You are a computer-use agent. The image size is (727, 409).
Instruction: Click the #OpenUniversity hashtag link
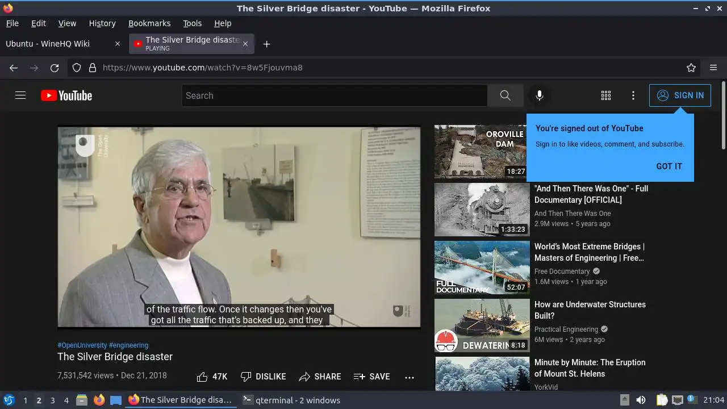tap(82, 345)
